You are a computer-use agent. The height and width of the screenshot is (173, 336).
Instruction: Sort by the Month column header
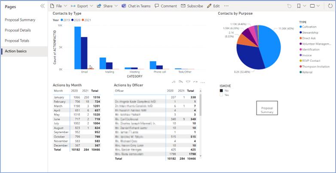(58, 91)
